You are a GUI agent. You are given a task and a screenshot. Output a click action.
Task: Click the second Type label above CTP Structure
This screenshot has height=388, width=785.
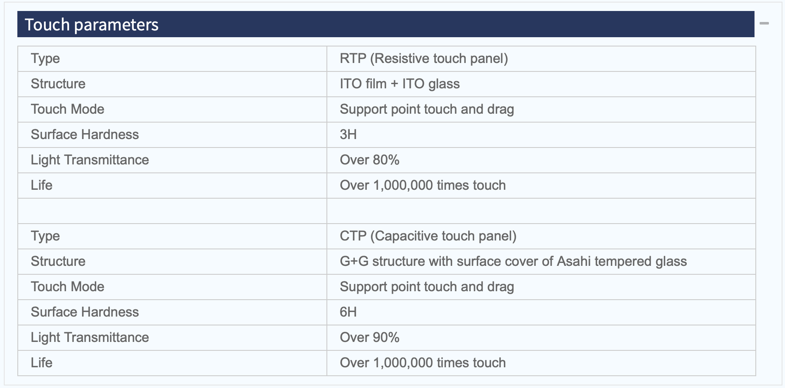tap(45, 236)
